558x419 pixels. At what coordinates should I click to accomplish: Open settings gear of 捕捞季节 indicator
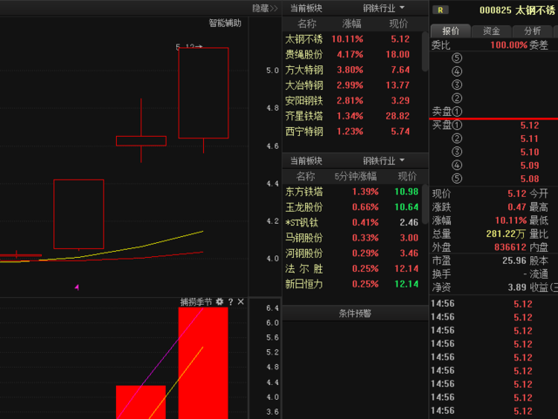[220, 302]
